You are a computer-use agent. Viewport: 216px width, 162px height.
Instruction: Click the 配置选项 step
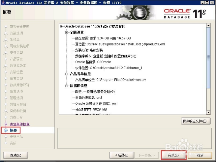[x=16, y=91]
